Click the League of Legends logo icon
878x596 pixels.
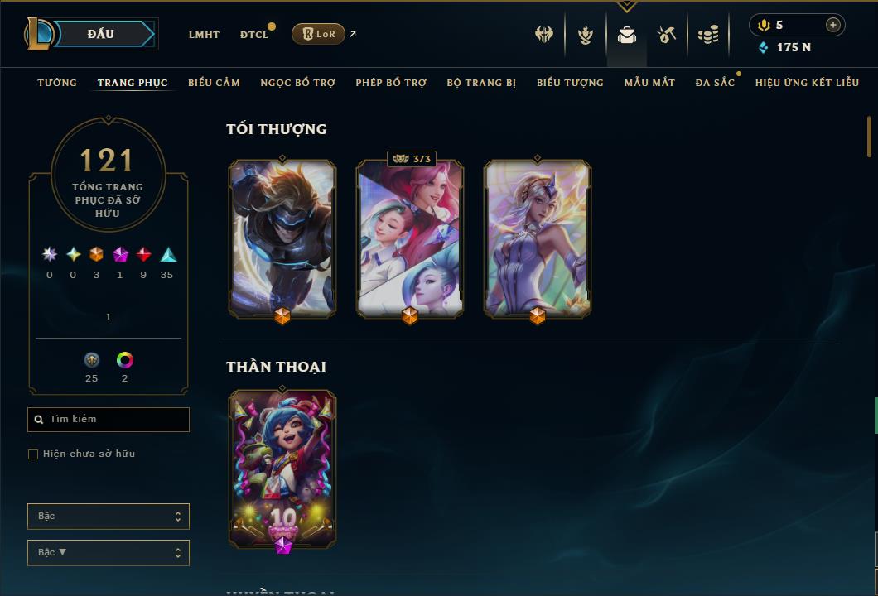point(38,34)
